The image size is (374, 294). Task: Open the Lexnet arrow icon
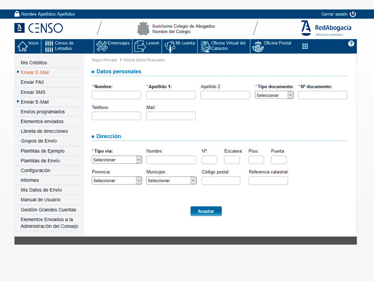[140, 46]
